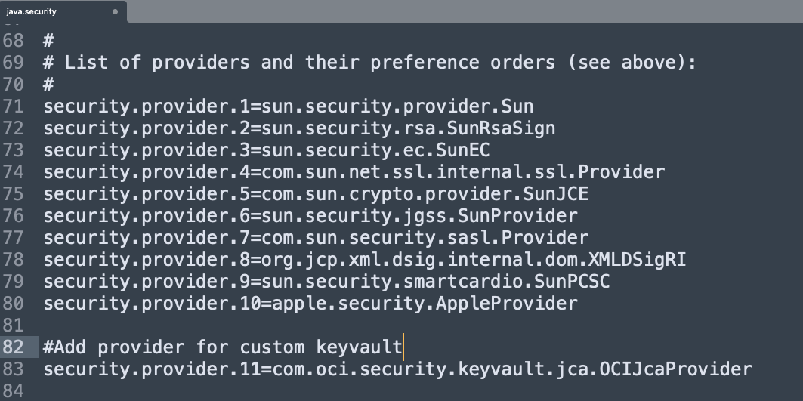Click the 'Add provider for custom keyvault' comment

223,347
